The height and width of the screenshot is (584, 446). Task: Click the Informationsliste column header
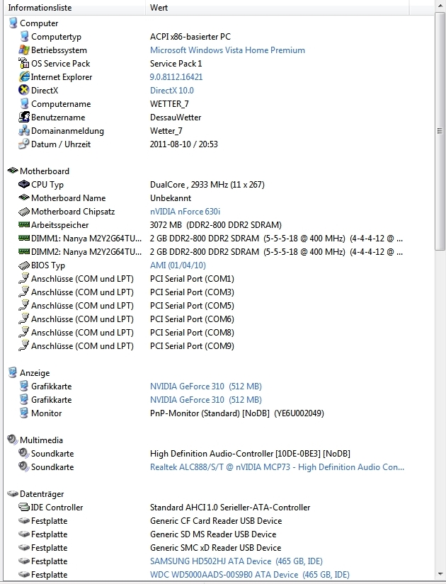point(74,8)
